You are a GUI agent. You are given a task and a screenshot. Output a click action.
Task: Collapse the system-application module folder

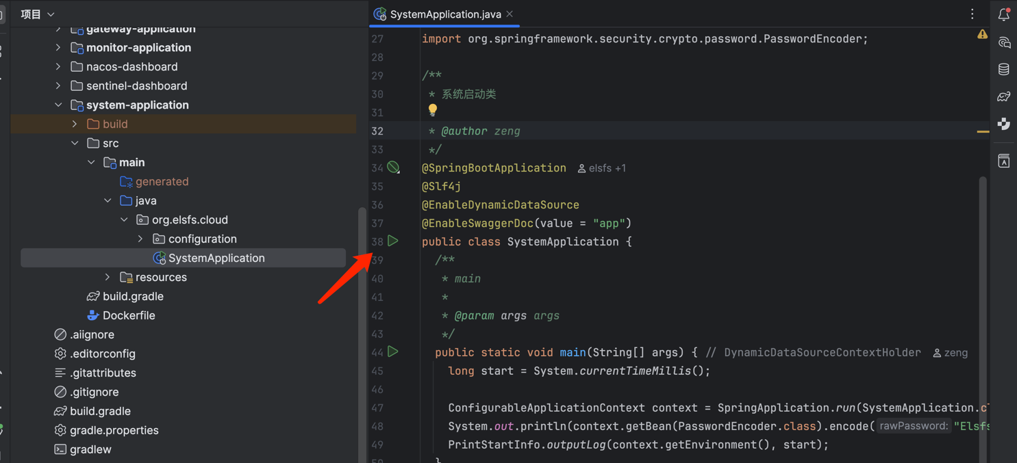[58, 105]
